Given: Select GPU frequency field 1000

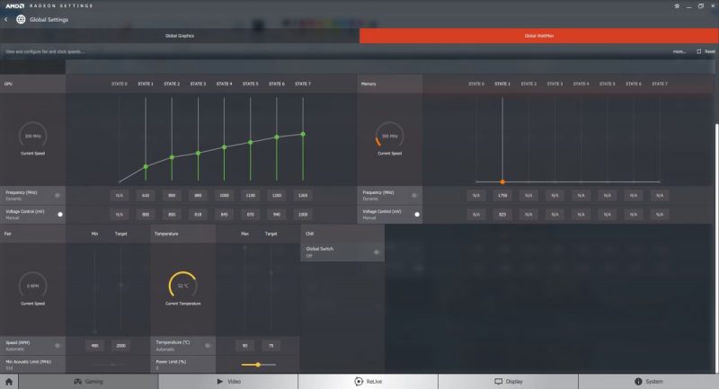Looking at the screenshot, I should coord(224,195).
